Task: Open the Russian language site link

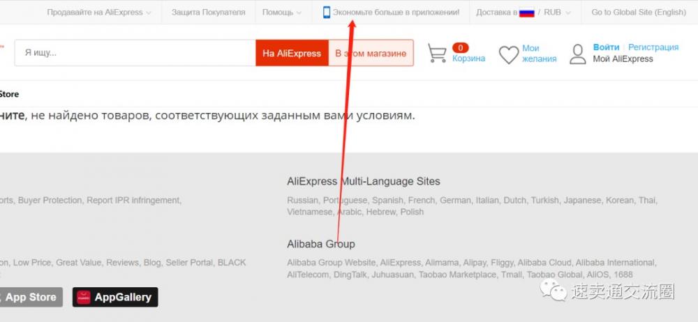Action: 303,201
